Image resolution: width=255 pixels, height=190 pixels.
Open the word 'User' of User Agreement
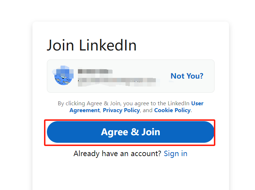coord(197,103)
